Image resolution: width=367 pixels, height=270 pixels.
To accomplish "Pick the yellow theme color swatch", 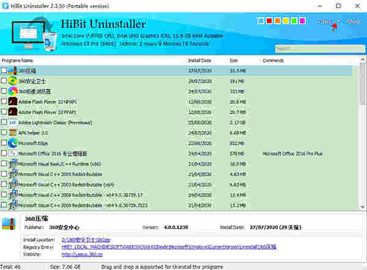I will 286,21.
